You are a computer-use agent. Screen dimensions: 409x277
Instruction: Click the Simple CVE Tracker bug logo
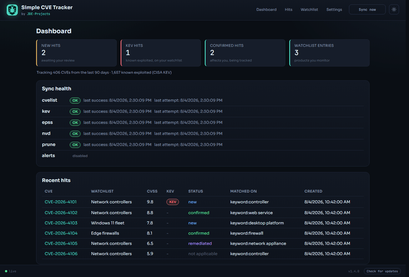12,10
